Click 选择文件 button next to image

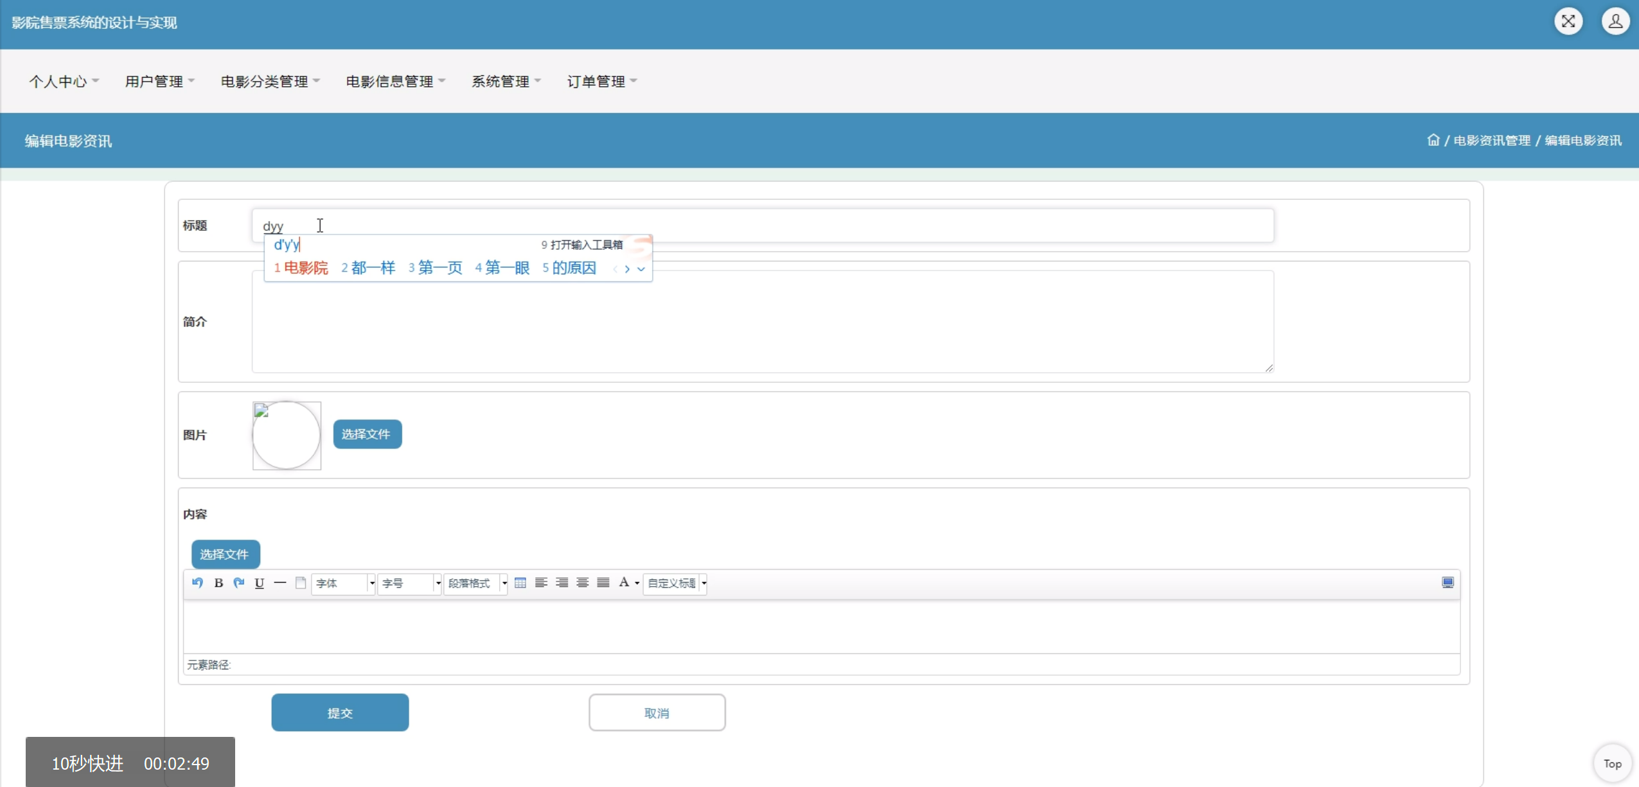click(367, 434)
